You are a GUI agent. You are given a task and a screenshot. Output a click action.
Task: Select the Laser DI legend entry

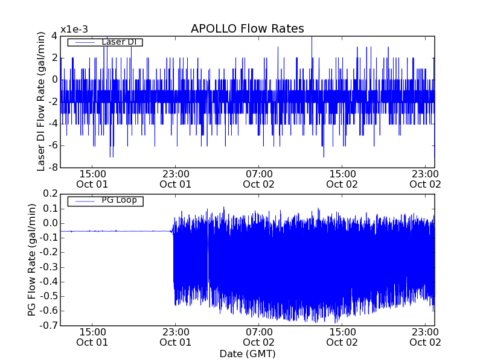[x=105, y=42]
